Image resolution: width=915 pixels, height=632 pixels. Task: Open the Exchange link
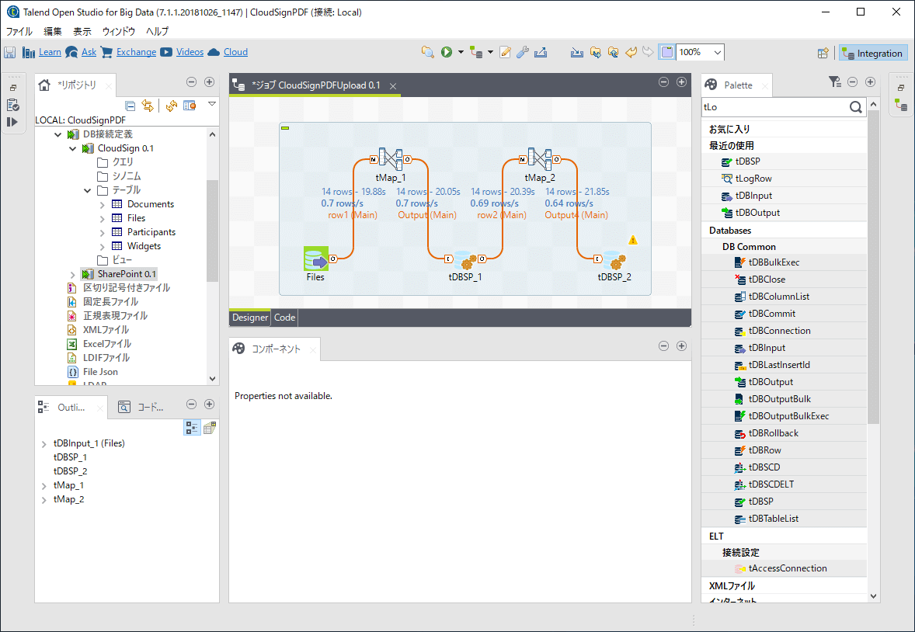click(x=136, y=52)
